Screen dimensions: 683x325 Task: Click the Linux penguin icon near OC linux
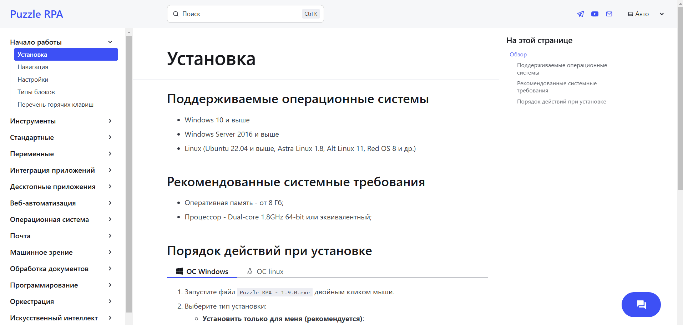click(249, 271)
